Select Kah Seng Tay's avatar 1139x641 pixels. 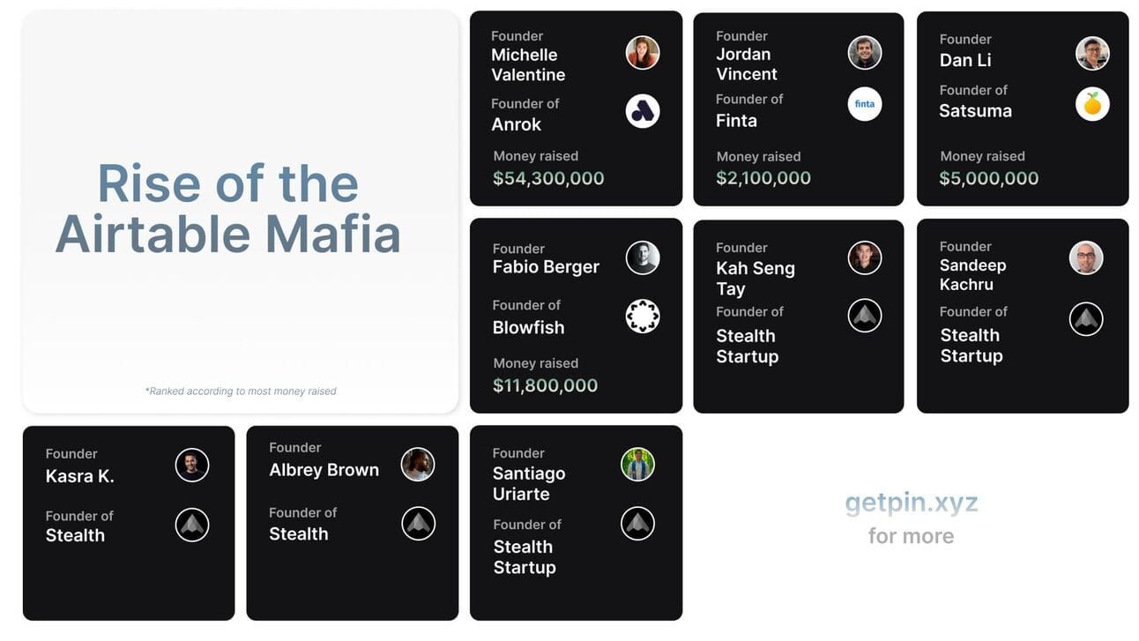[x=865, y=257]
